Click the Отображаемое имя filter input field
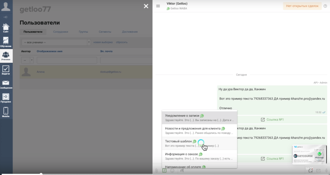Viewport: 330px width, 175px height. tap(67, 60)
